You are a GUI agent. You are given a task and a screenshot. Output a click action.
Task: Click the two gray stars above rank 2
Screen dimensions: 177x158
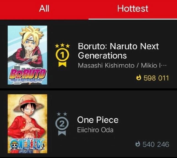pyautogui.click(x=63, y=114)
